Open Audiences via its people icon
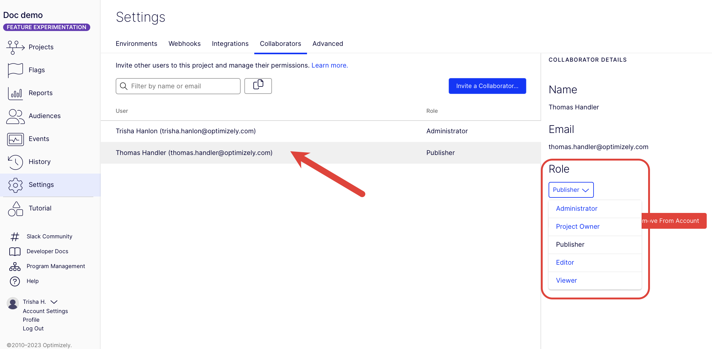Viewport: 712px width, 349px height. pyautogui.click(x=15, y=116)
